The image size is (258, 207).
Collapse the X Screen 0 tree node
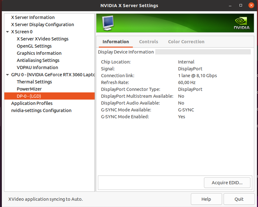coord(7,32)
